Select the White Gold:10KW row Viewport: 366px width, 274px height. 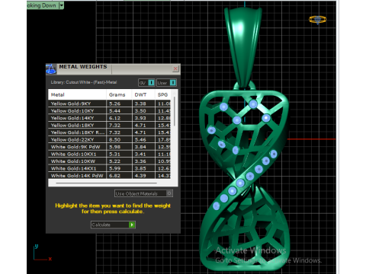pos(109,161)
